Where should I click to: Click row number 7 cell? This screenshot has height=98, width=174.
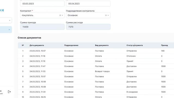pyautogui.click(x=23, y=82)
